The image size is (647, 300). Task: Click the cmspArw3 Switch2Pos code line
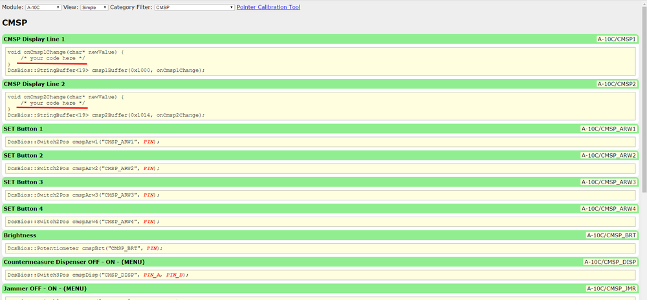click(321, 195)
